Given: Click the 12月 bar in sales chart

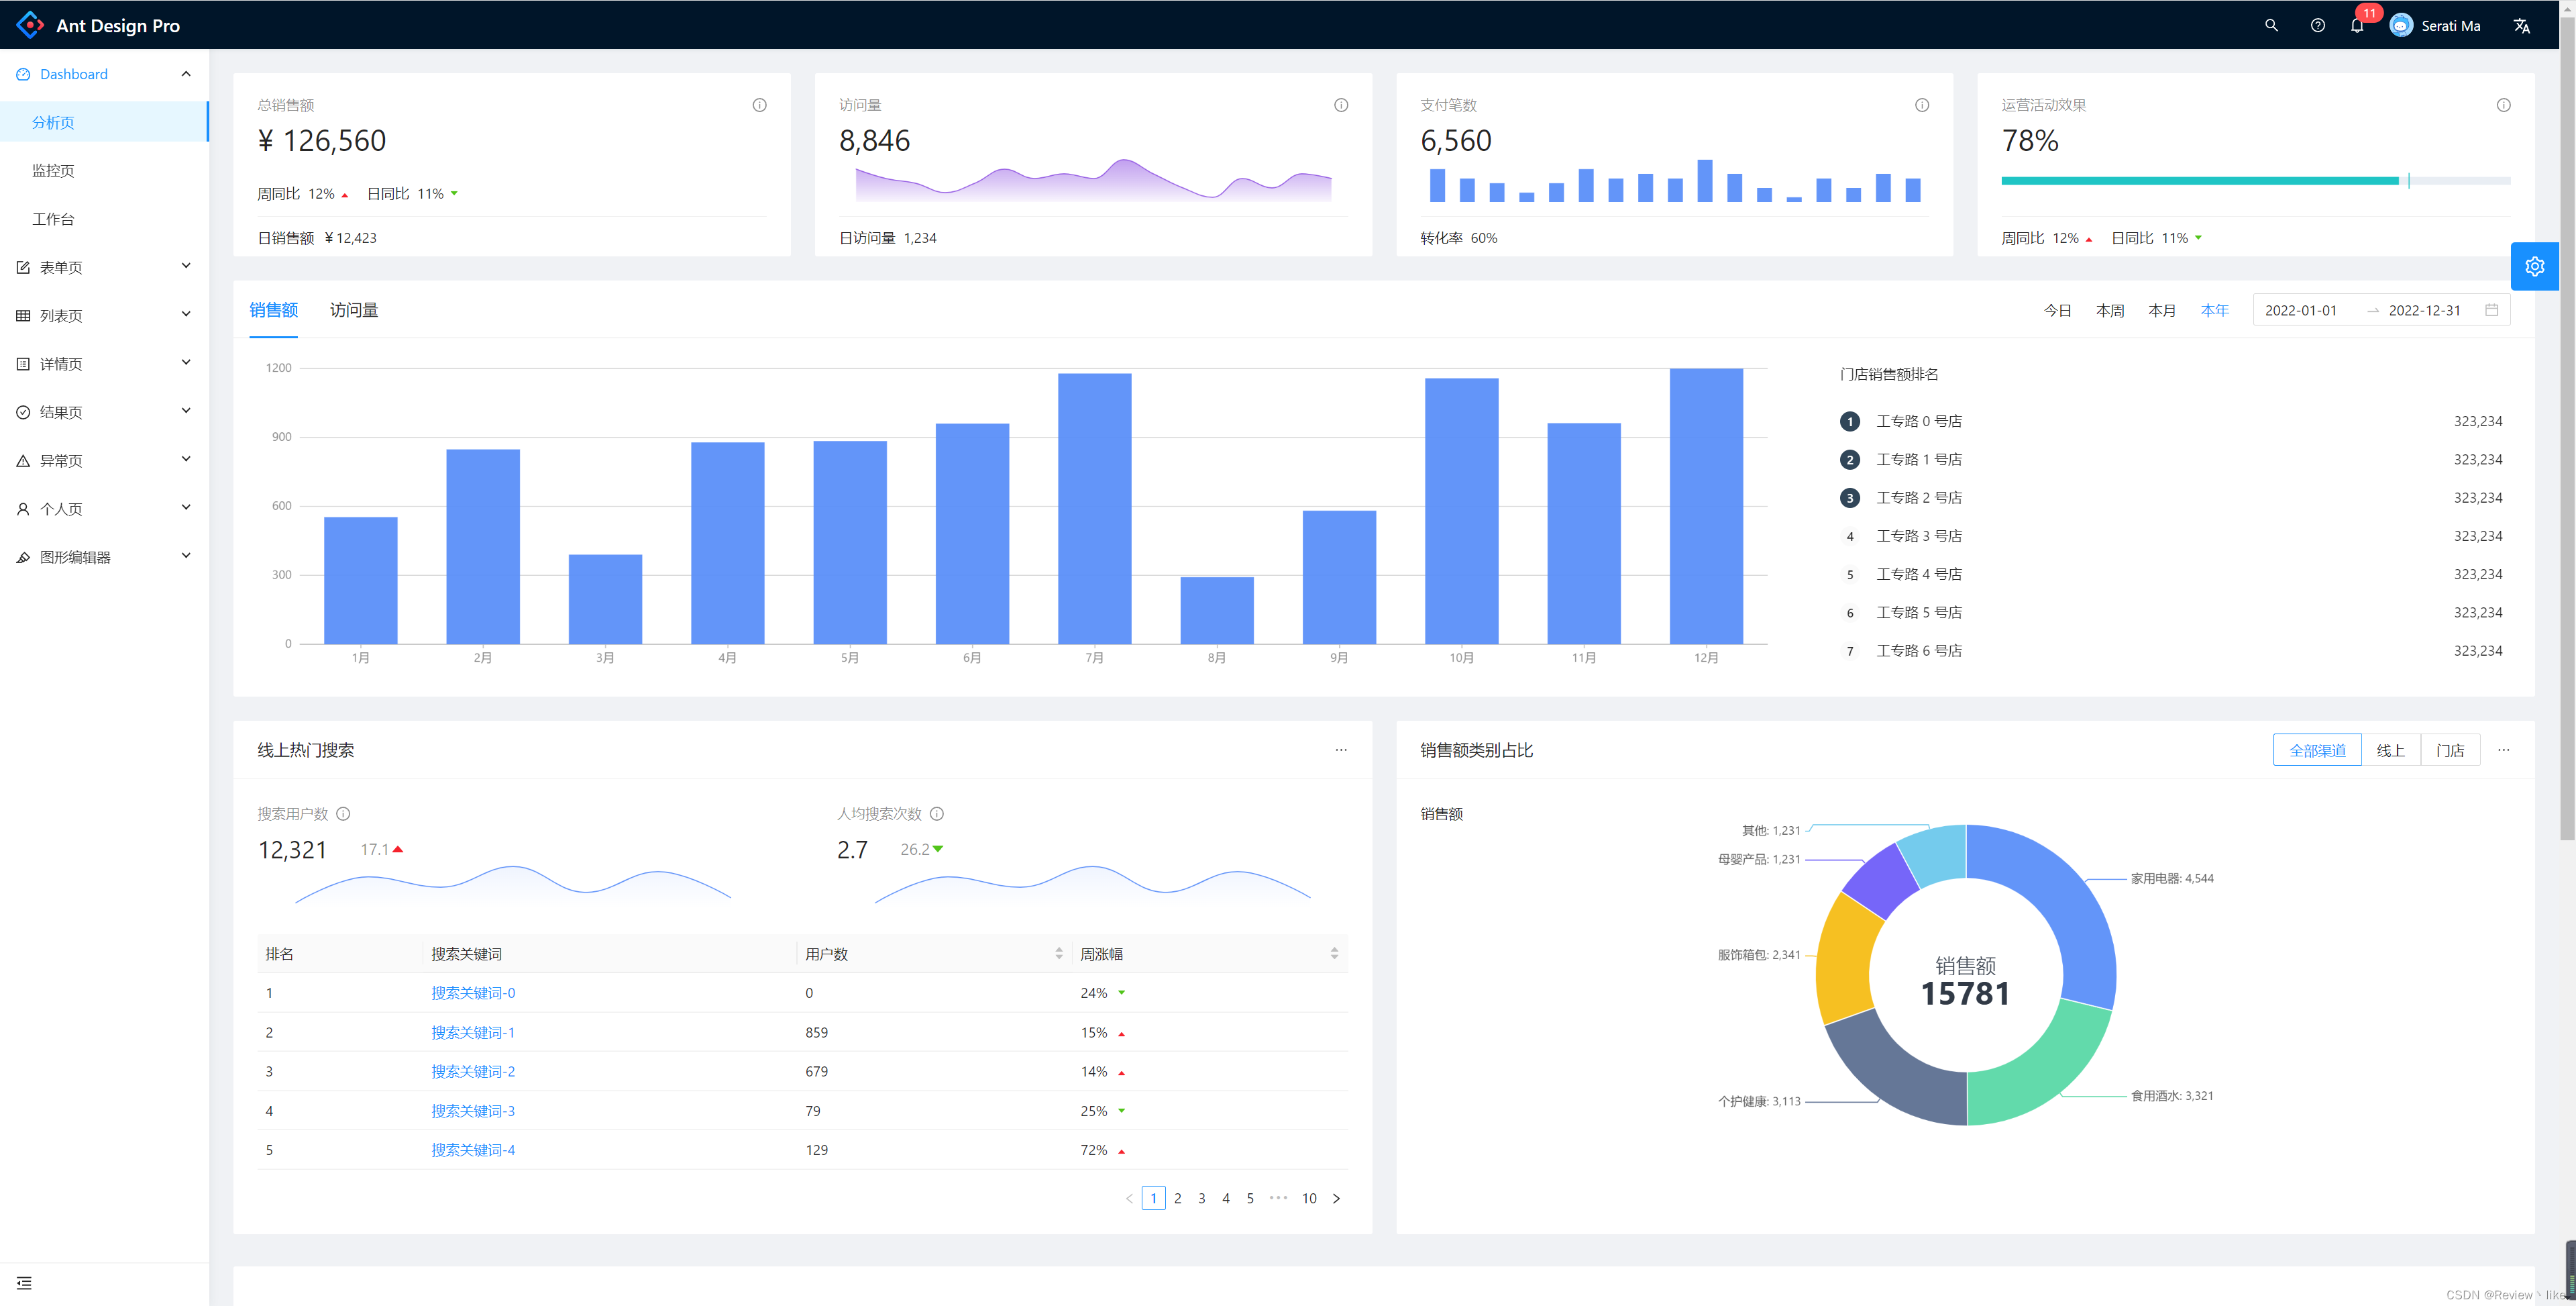Looking at the screenshot, I should point(1705,507).
